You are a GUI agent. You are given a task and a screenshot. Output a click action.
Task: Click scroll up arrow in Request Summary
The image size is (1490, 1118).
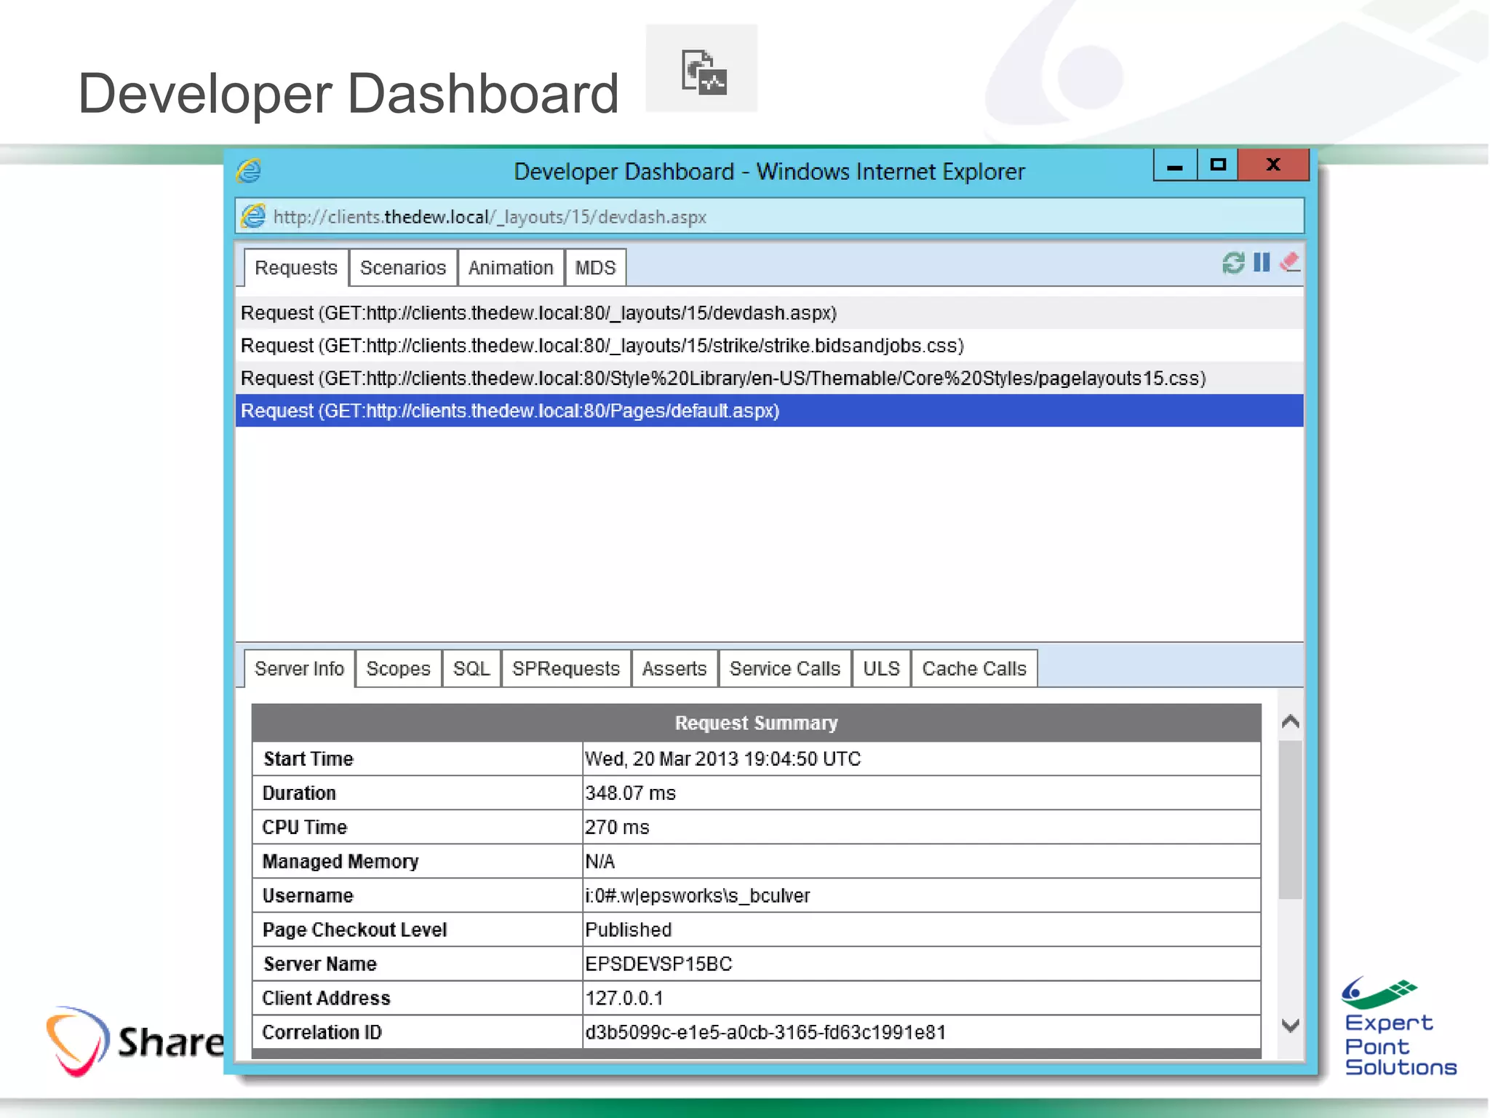[x=1291, y=721]
